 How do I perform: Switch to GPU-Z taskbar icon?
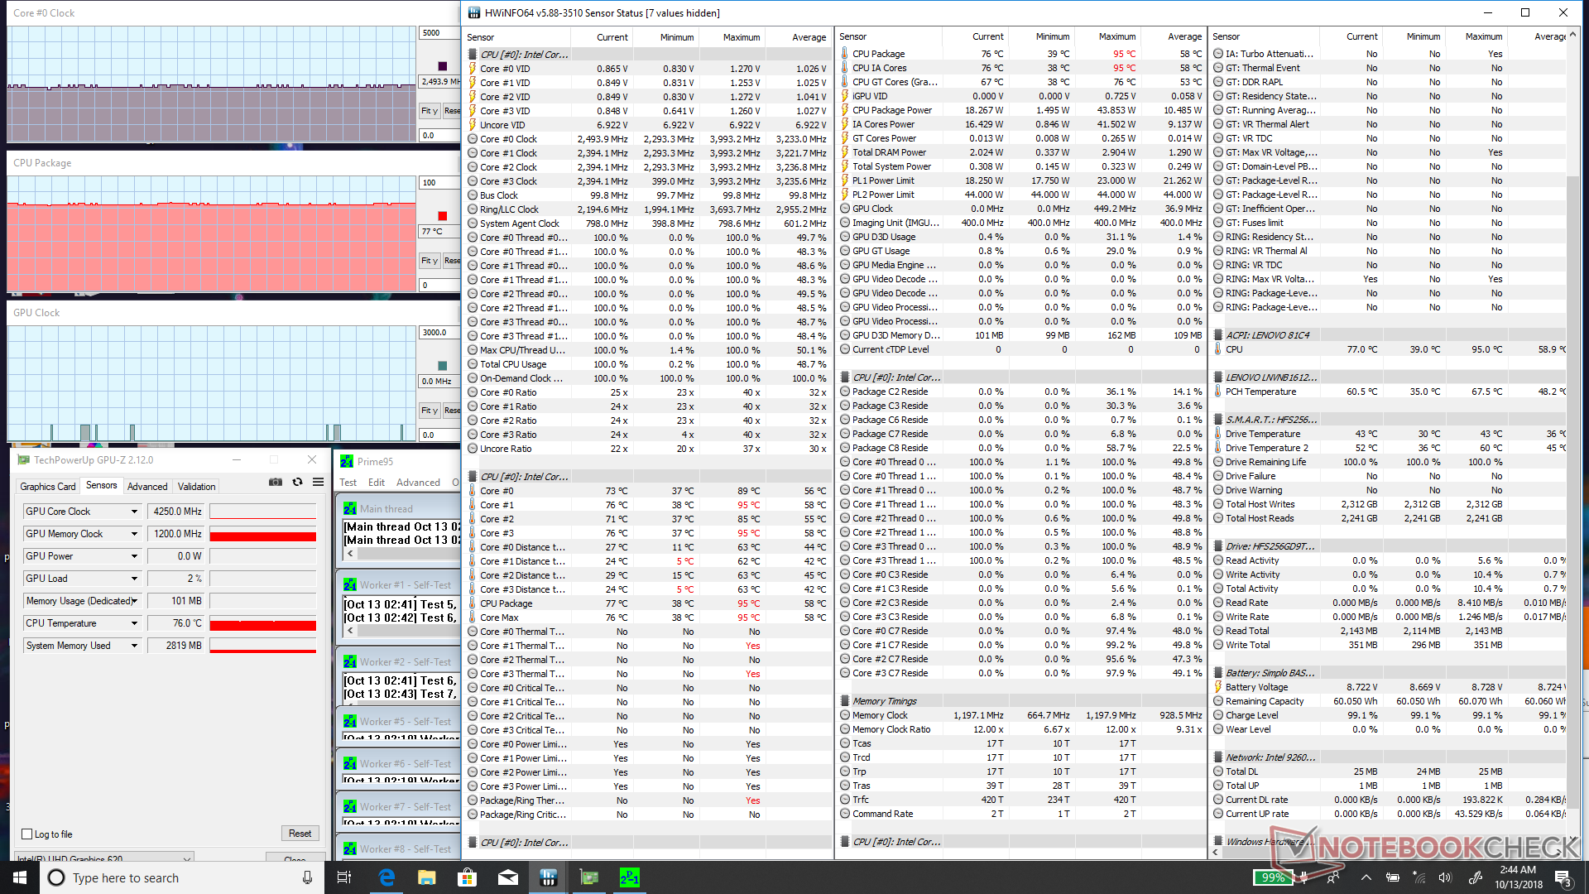(x=589, y=877)
